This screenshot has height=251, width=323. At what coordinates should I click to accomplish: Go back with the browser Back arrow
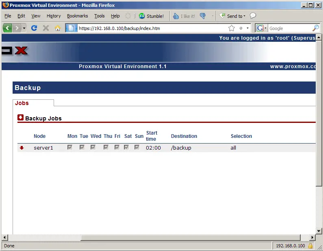(x=7, y=28)
